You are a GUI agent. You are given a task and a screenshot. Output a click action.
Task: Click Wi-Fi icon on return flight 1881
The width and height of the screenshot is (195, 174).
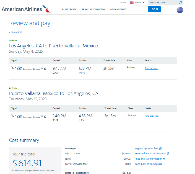[42, 116]
